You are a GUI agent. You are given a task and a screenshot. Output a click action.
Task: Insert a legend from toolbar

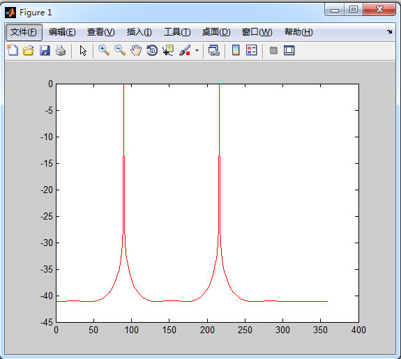(x=251, y=50)
